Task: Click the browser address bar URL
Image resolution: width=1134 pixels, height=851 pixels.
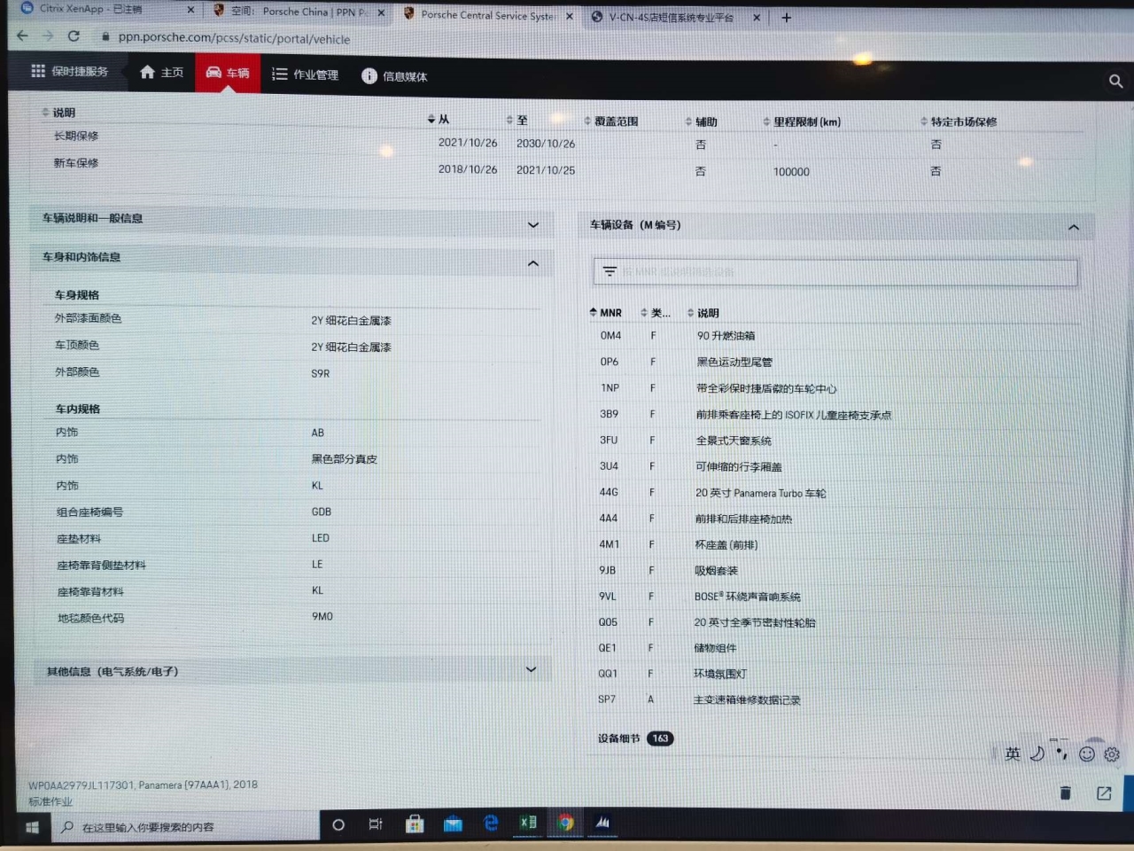Action: 234,38
